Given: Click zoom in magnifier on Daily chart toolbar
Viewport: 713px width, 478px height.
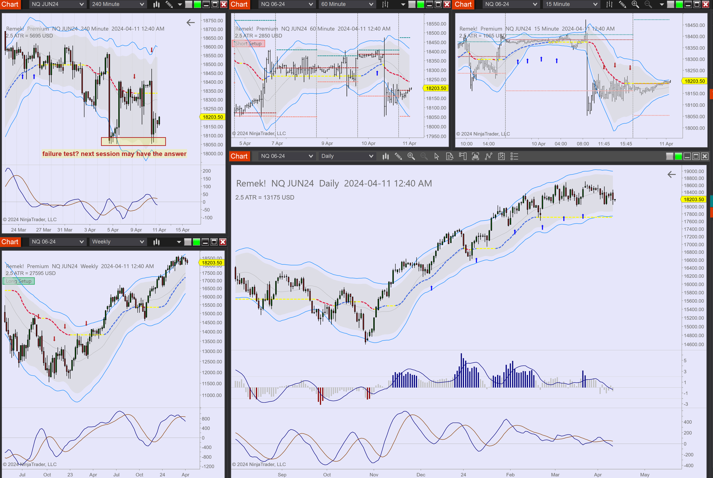Looking at the screenshot, I should pyautogui.click(x=411, y=156).
